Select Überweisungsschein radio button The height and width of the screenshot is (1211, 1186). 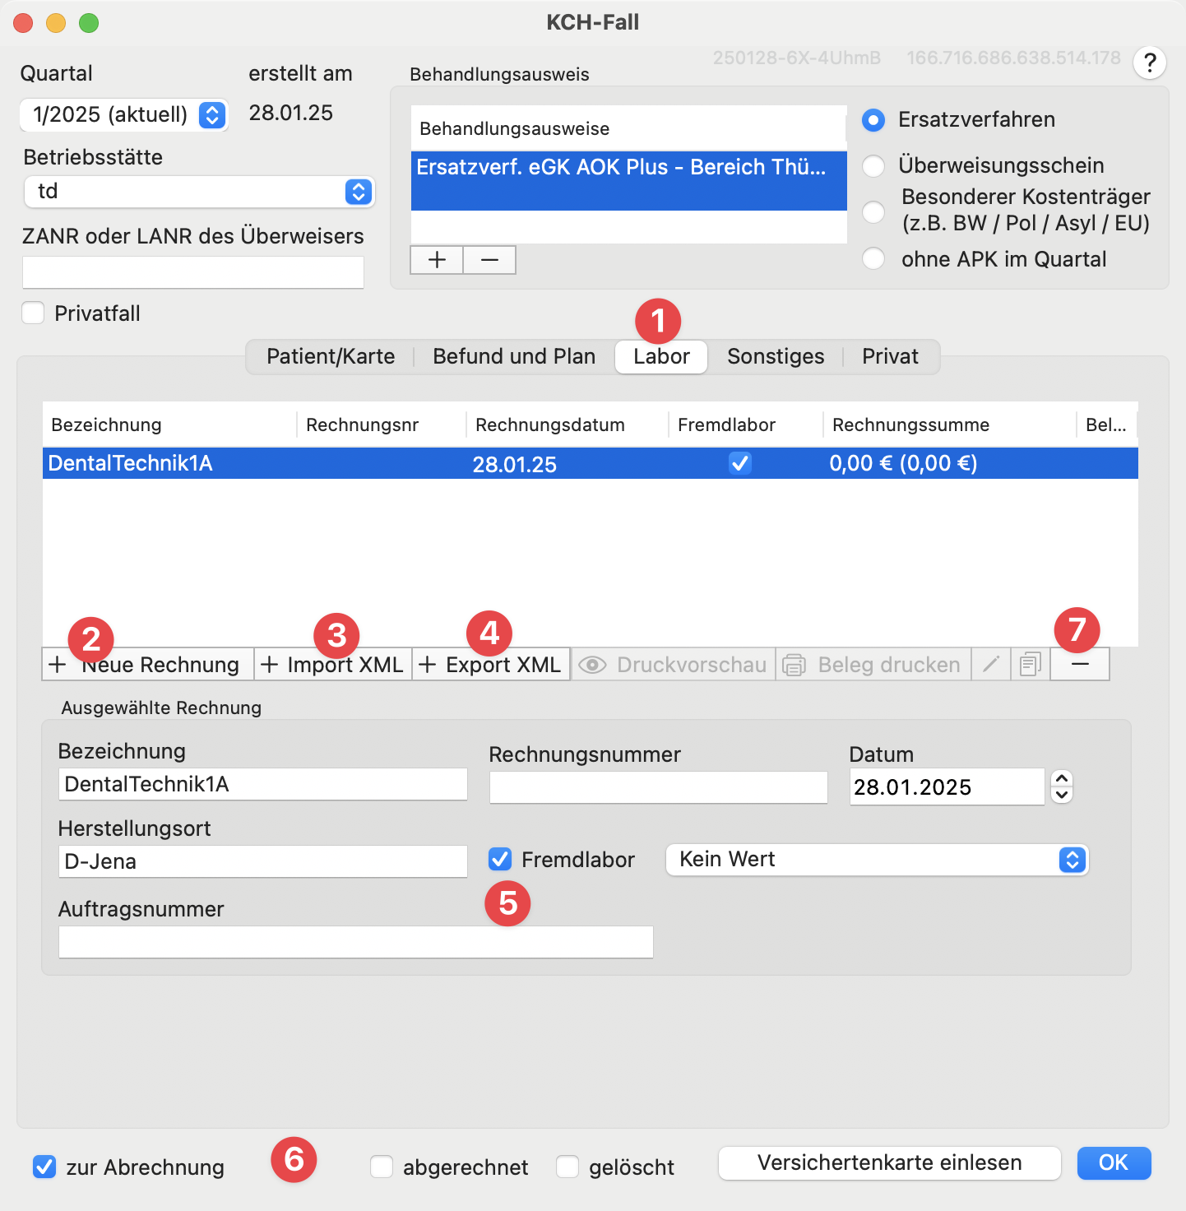(x=873, y=166)
